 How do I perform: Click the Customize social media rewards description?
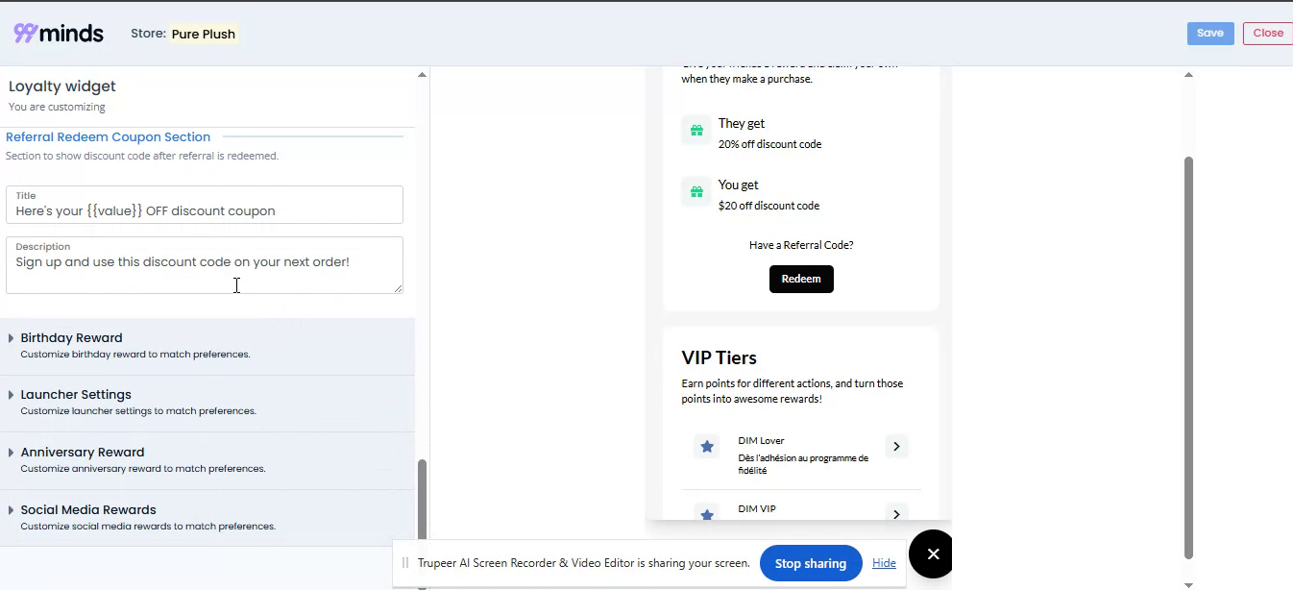coord(148,527)
